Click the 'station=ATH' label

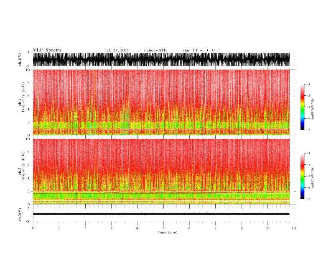(155, 50)
